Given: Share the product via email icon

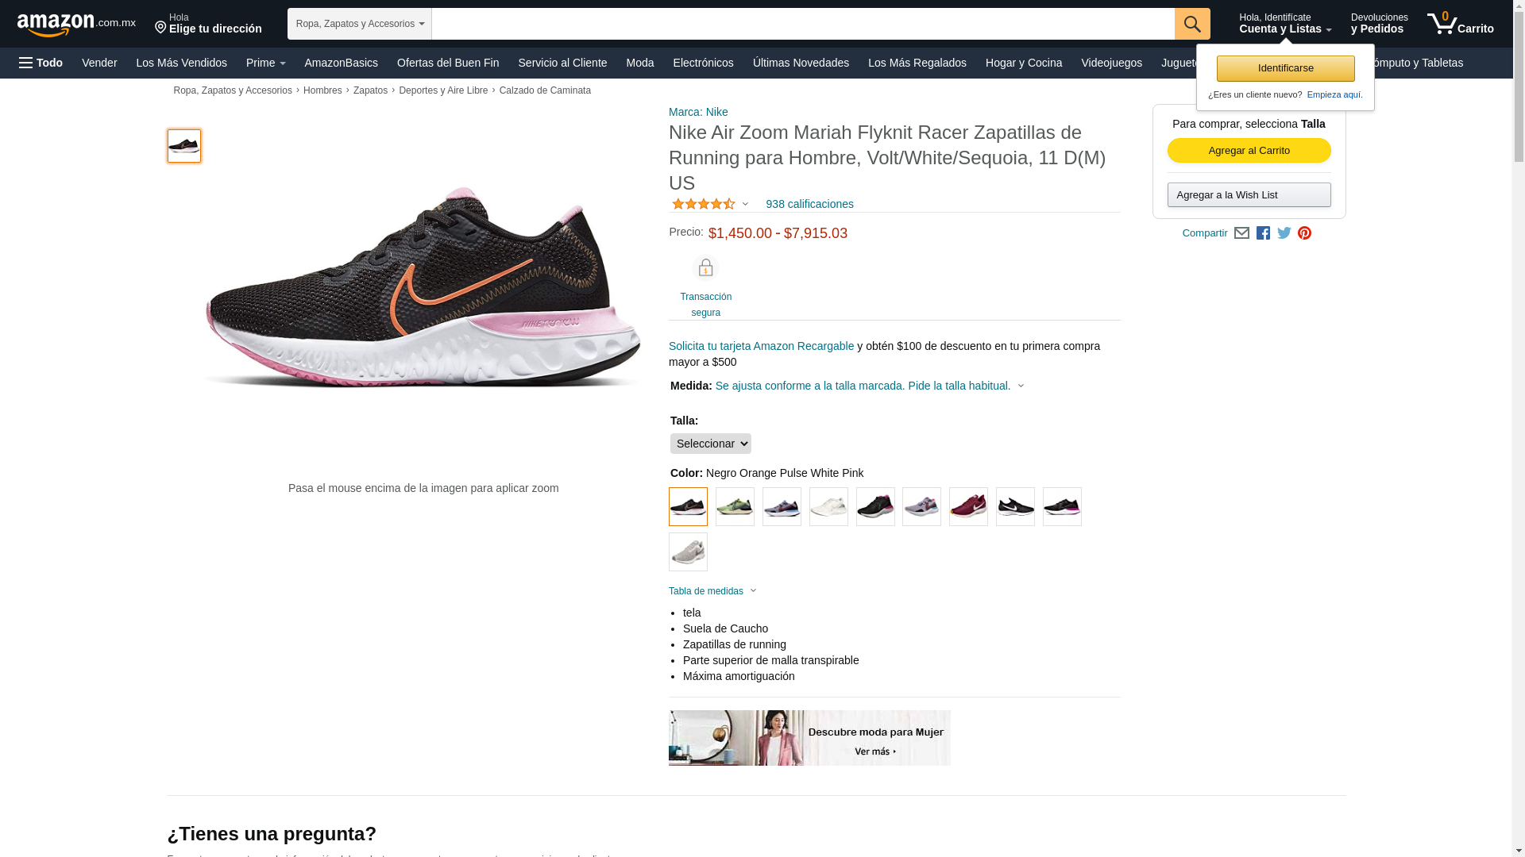Looking at the screenshot, I should (1241, 233).
